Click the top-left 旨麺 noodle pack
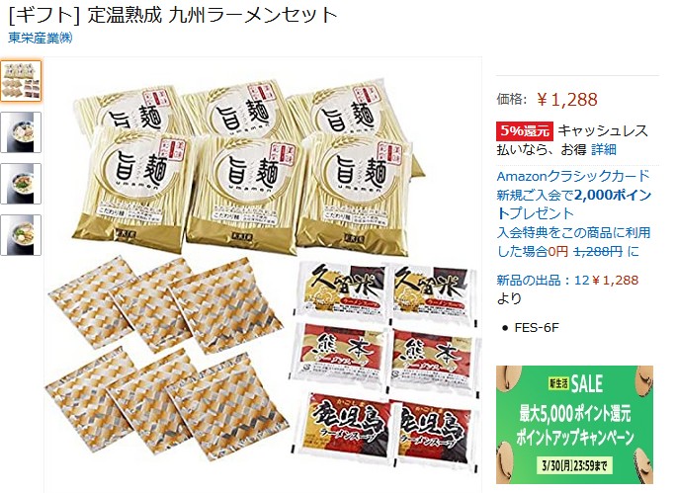 point(129,107)
